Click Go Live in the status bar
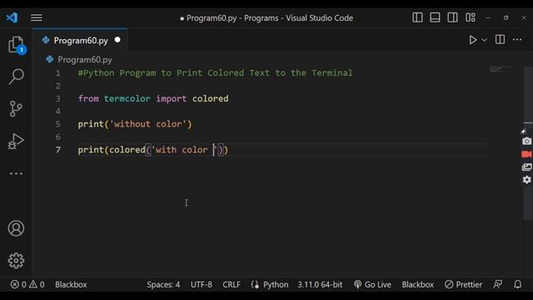The width and height of the screenshot is (533, 300). click(372, 284)
